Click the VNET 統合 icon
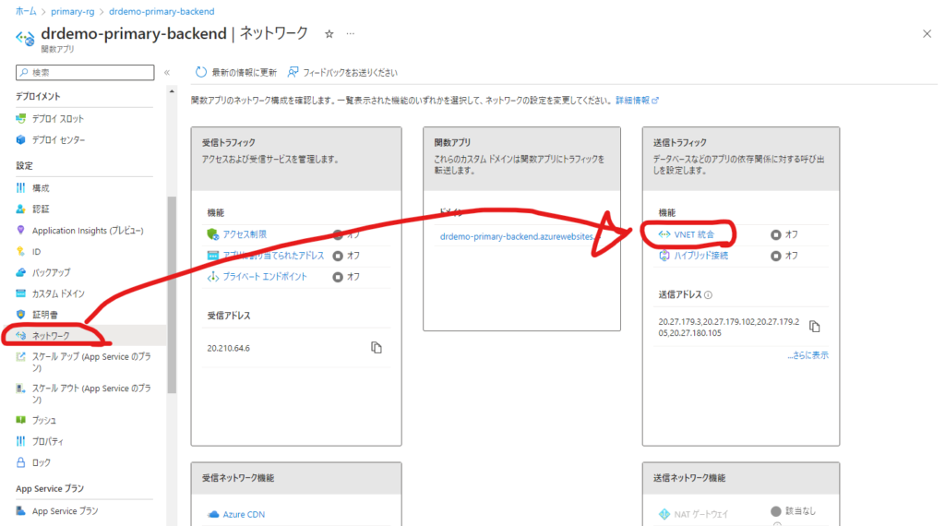Screen dimensions: 945x526 [x=664, y=234]
